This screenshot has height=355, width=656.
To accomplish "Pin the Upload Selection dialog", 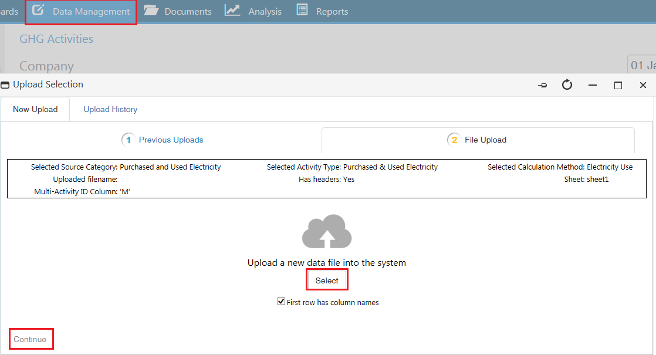I will (x=542, y=85).
